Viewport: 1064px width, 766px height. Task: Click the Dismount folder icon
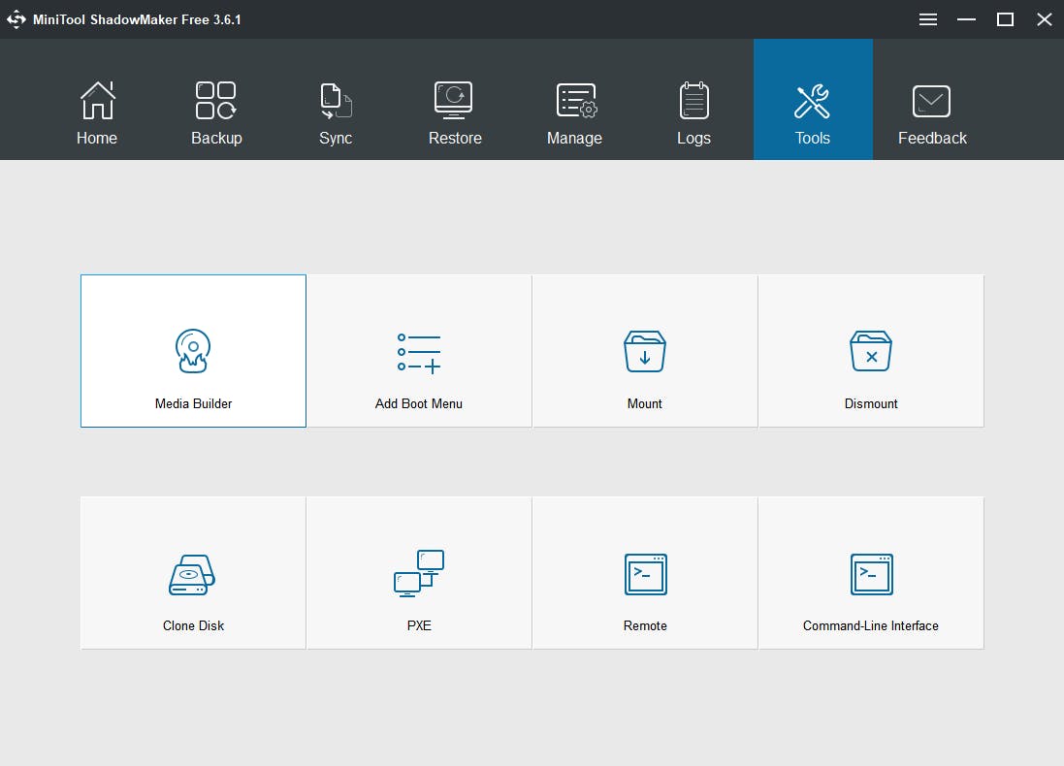coord(871,351)
